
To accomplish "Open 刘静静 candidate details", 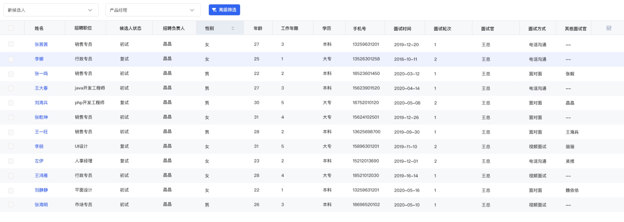I will (41, 190).
